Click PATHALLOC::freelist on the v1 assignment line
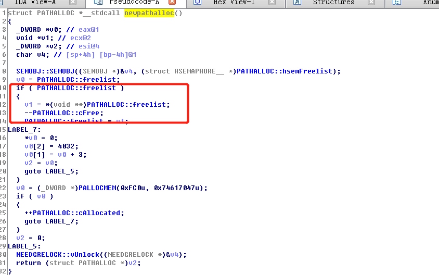Image resolution: width=439 pixels, height=275 pixels. pos(126,105)
